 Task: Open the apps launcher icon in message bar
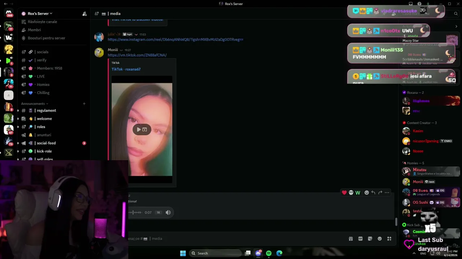(389, 238)
